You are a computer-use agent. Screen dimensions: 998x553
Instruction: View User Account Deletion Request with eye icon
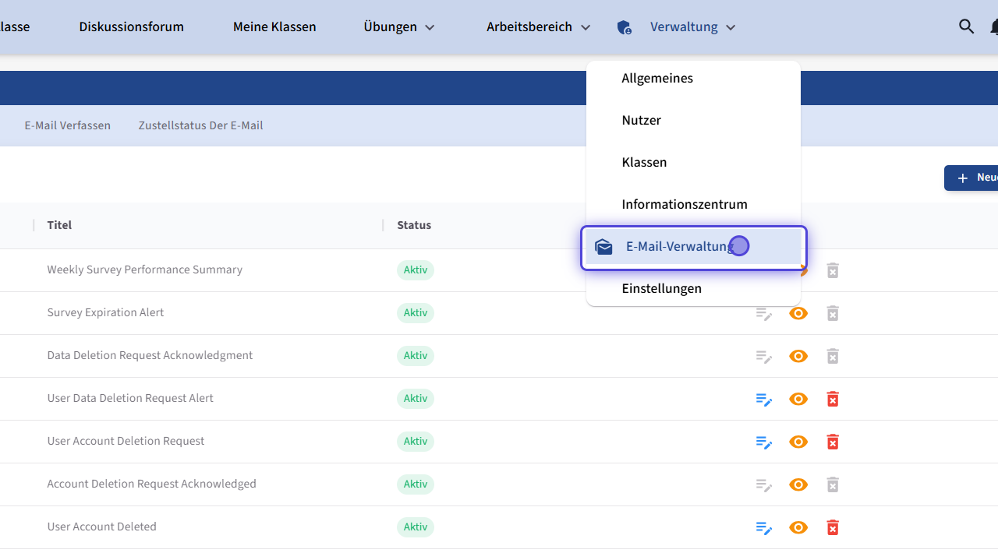798,442
